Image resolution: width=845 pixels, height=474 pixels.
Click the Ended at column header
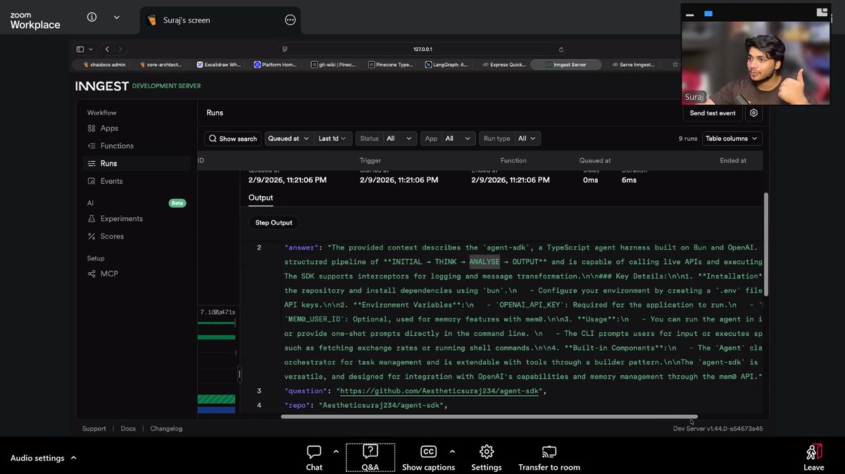pyautogui.click(x=733, y=160)
